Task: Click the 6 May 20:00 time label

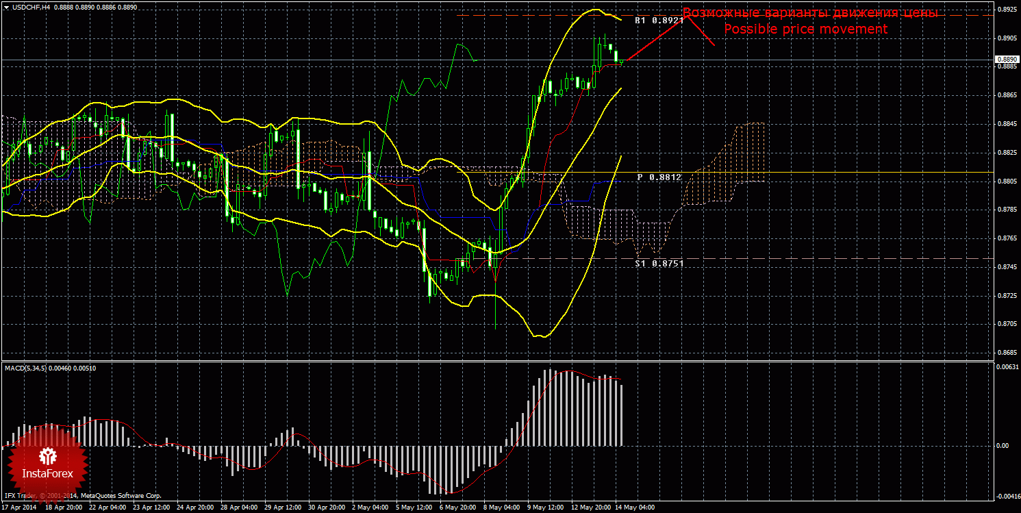Action: [458, 508]
